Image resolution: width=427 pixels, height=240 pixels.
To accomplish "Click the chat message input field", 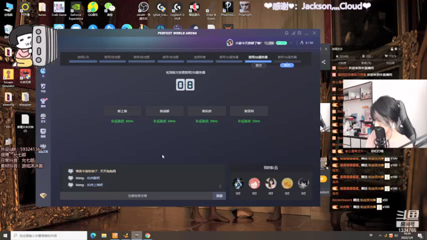I will 137,196.
